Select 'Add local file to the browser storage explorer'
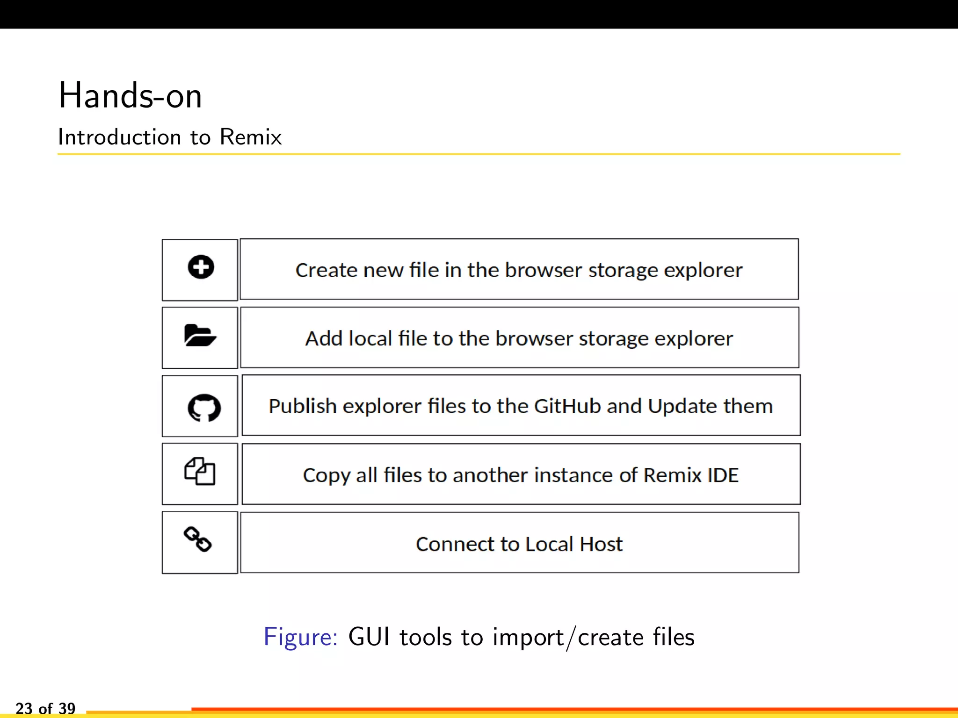This screenshot has width=958, height=718. click(x=519, y=338)
